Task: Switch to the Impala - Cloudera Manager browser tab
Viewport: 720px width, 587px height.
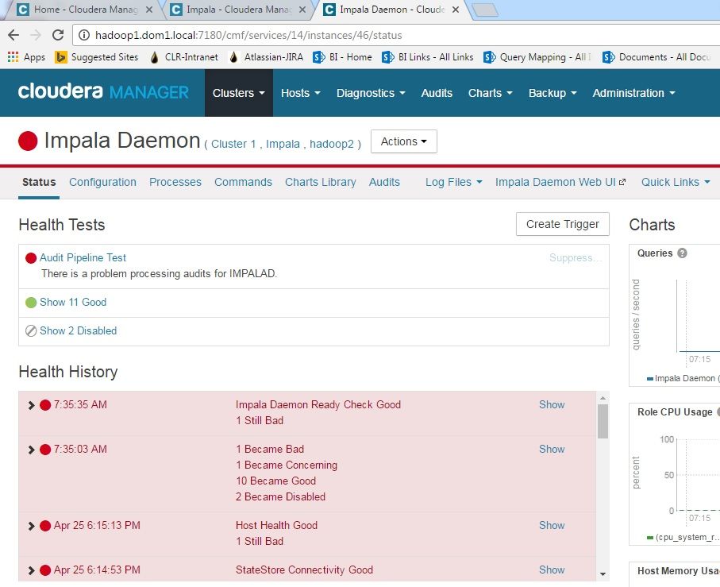Action: 238,10
